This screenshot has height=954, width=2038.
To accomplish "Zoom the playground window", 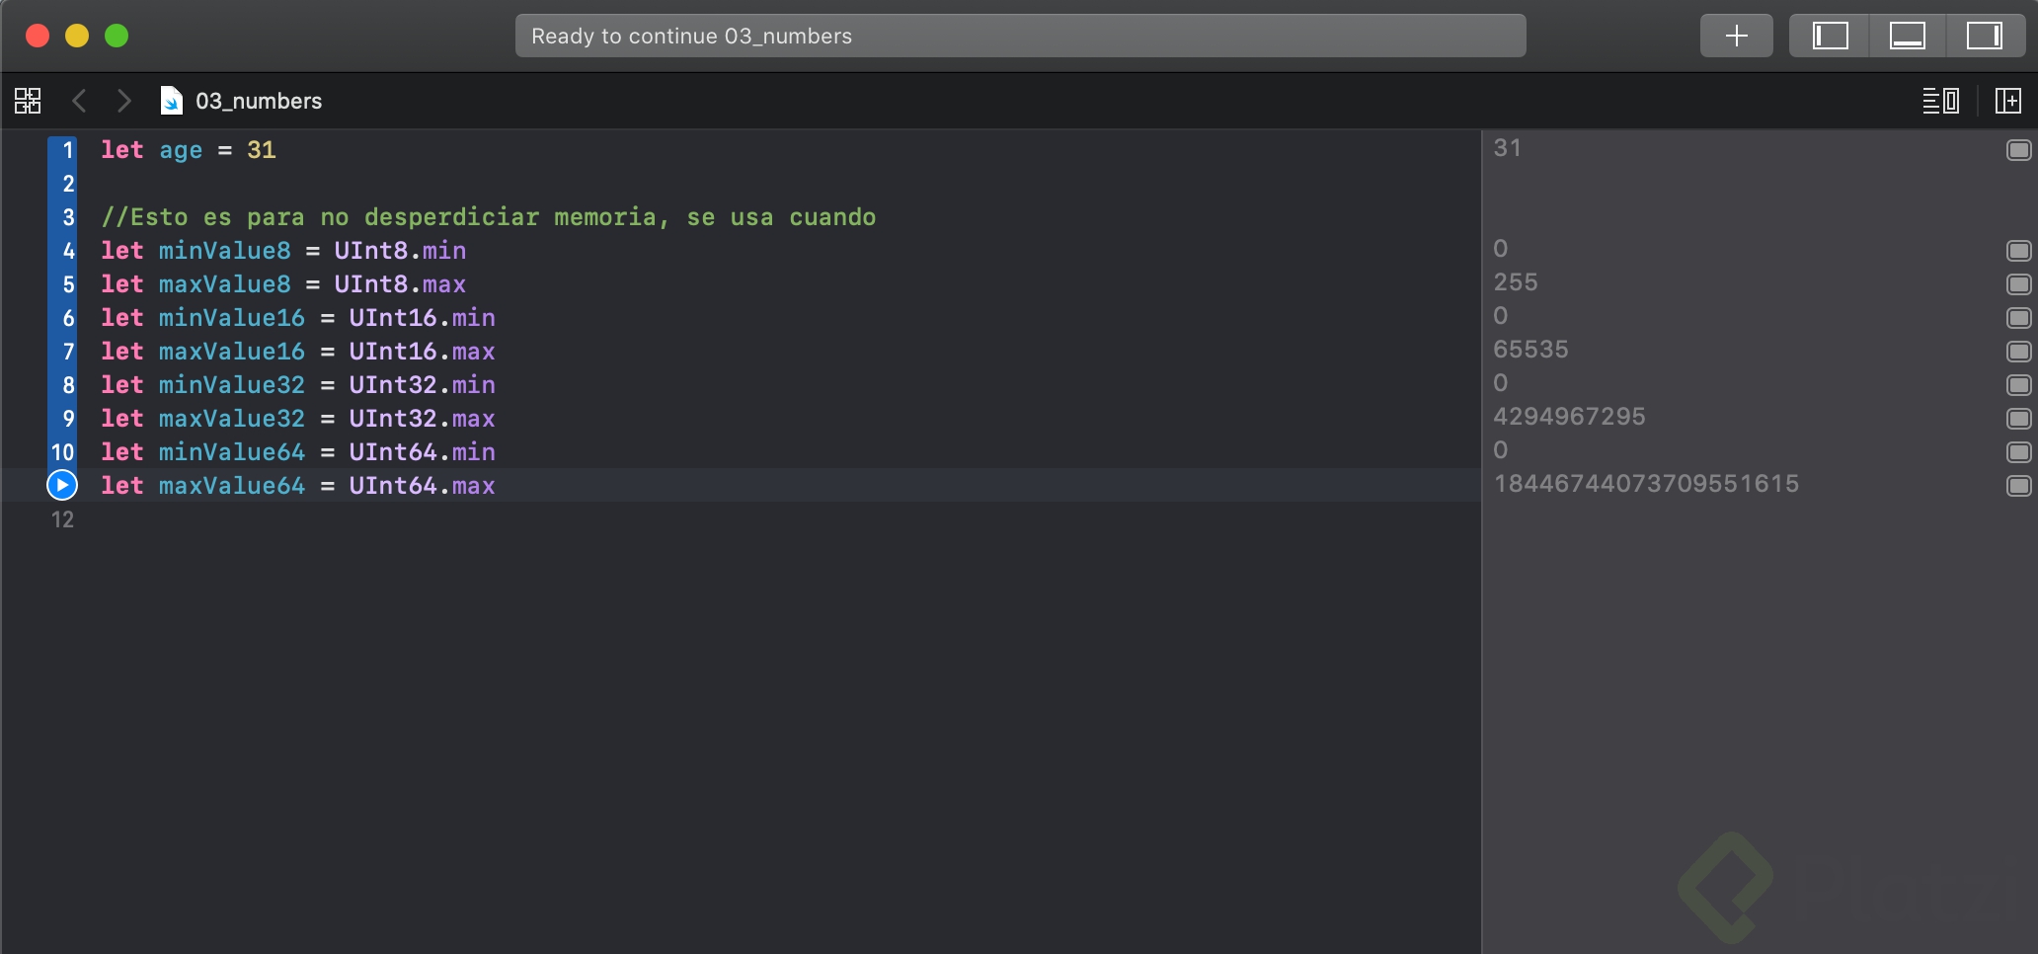I will point(117,36).
